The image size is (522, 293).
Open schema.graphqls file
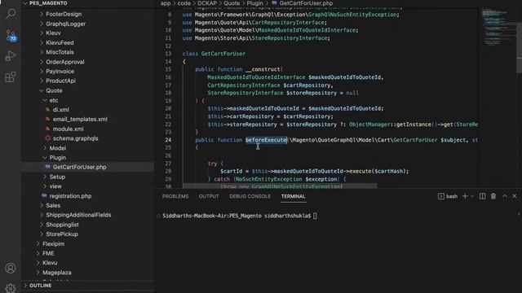click(75, 138)
